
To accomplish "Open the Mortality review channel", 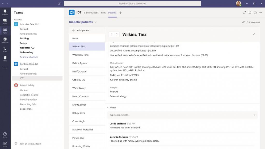I will pos(28,100).
